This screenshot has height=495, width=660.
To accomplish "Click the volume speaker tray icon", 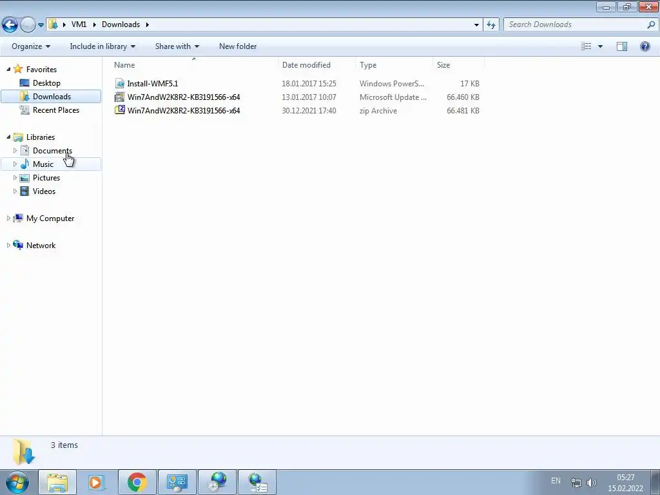I will pos(592,483).
